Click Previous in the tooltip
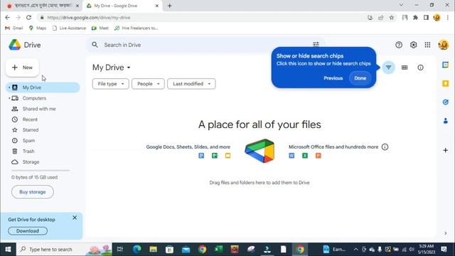The width and height of the screenshot is (455, 256). [x=333, y=78]
